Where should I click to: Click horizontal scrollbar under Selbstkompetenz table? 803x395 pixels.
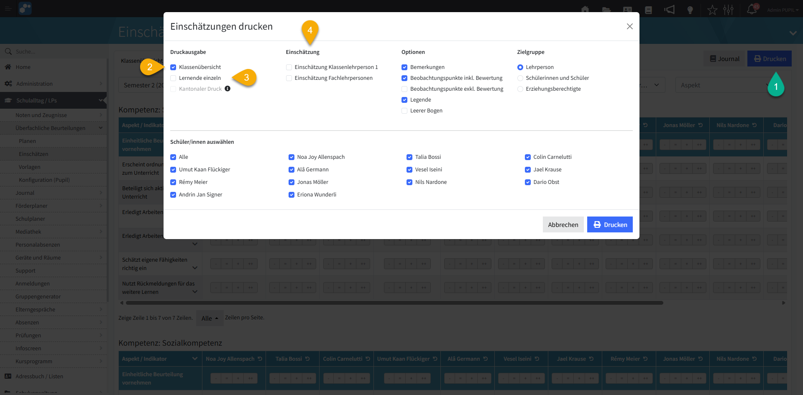pos(394,303)
